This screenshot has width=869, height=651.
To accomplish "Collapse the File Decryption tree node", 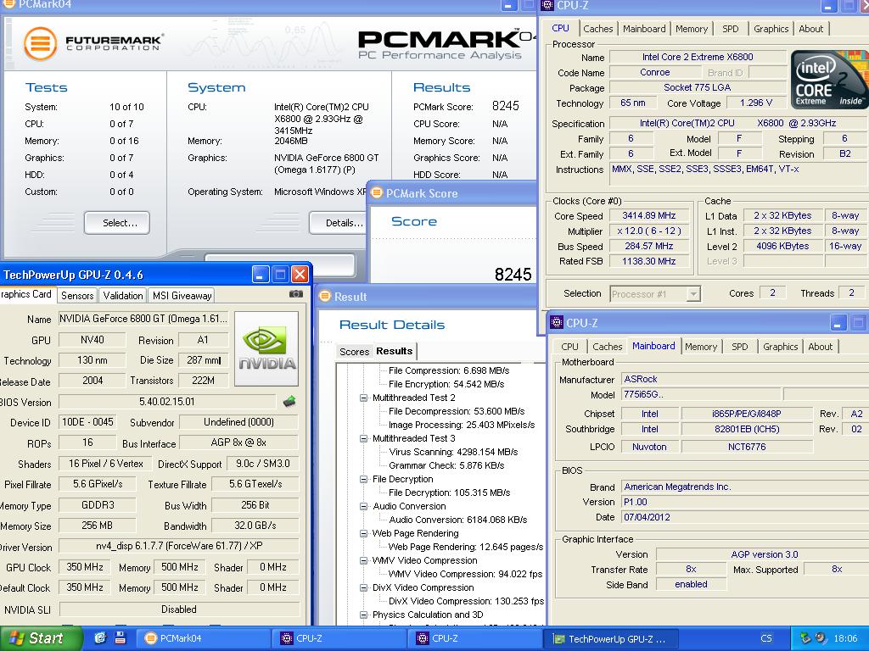I will pos(363,479).
